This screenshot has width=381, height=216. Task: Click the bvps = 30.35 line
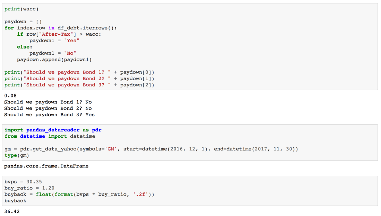23,182
